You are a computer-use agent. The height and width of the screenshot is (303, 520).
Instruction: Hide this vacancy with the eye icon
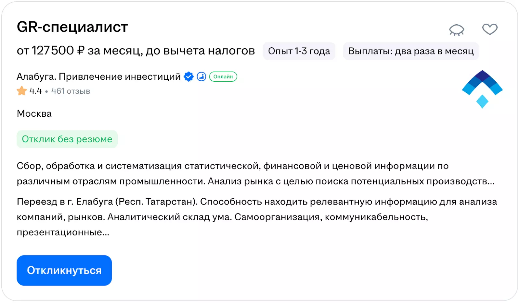[x=457, y=30]
